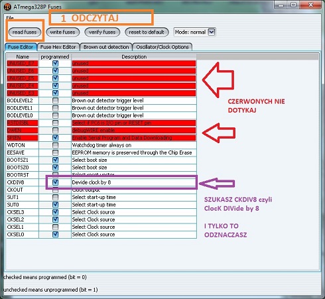The image size is (325, 299).
Task: Switch to Fuse Hex Editor tab
Action: (x=58, y=47)
